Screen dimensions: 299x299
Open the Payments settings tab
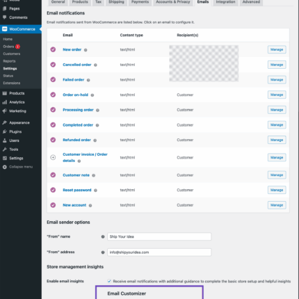[140, 2]
